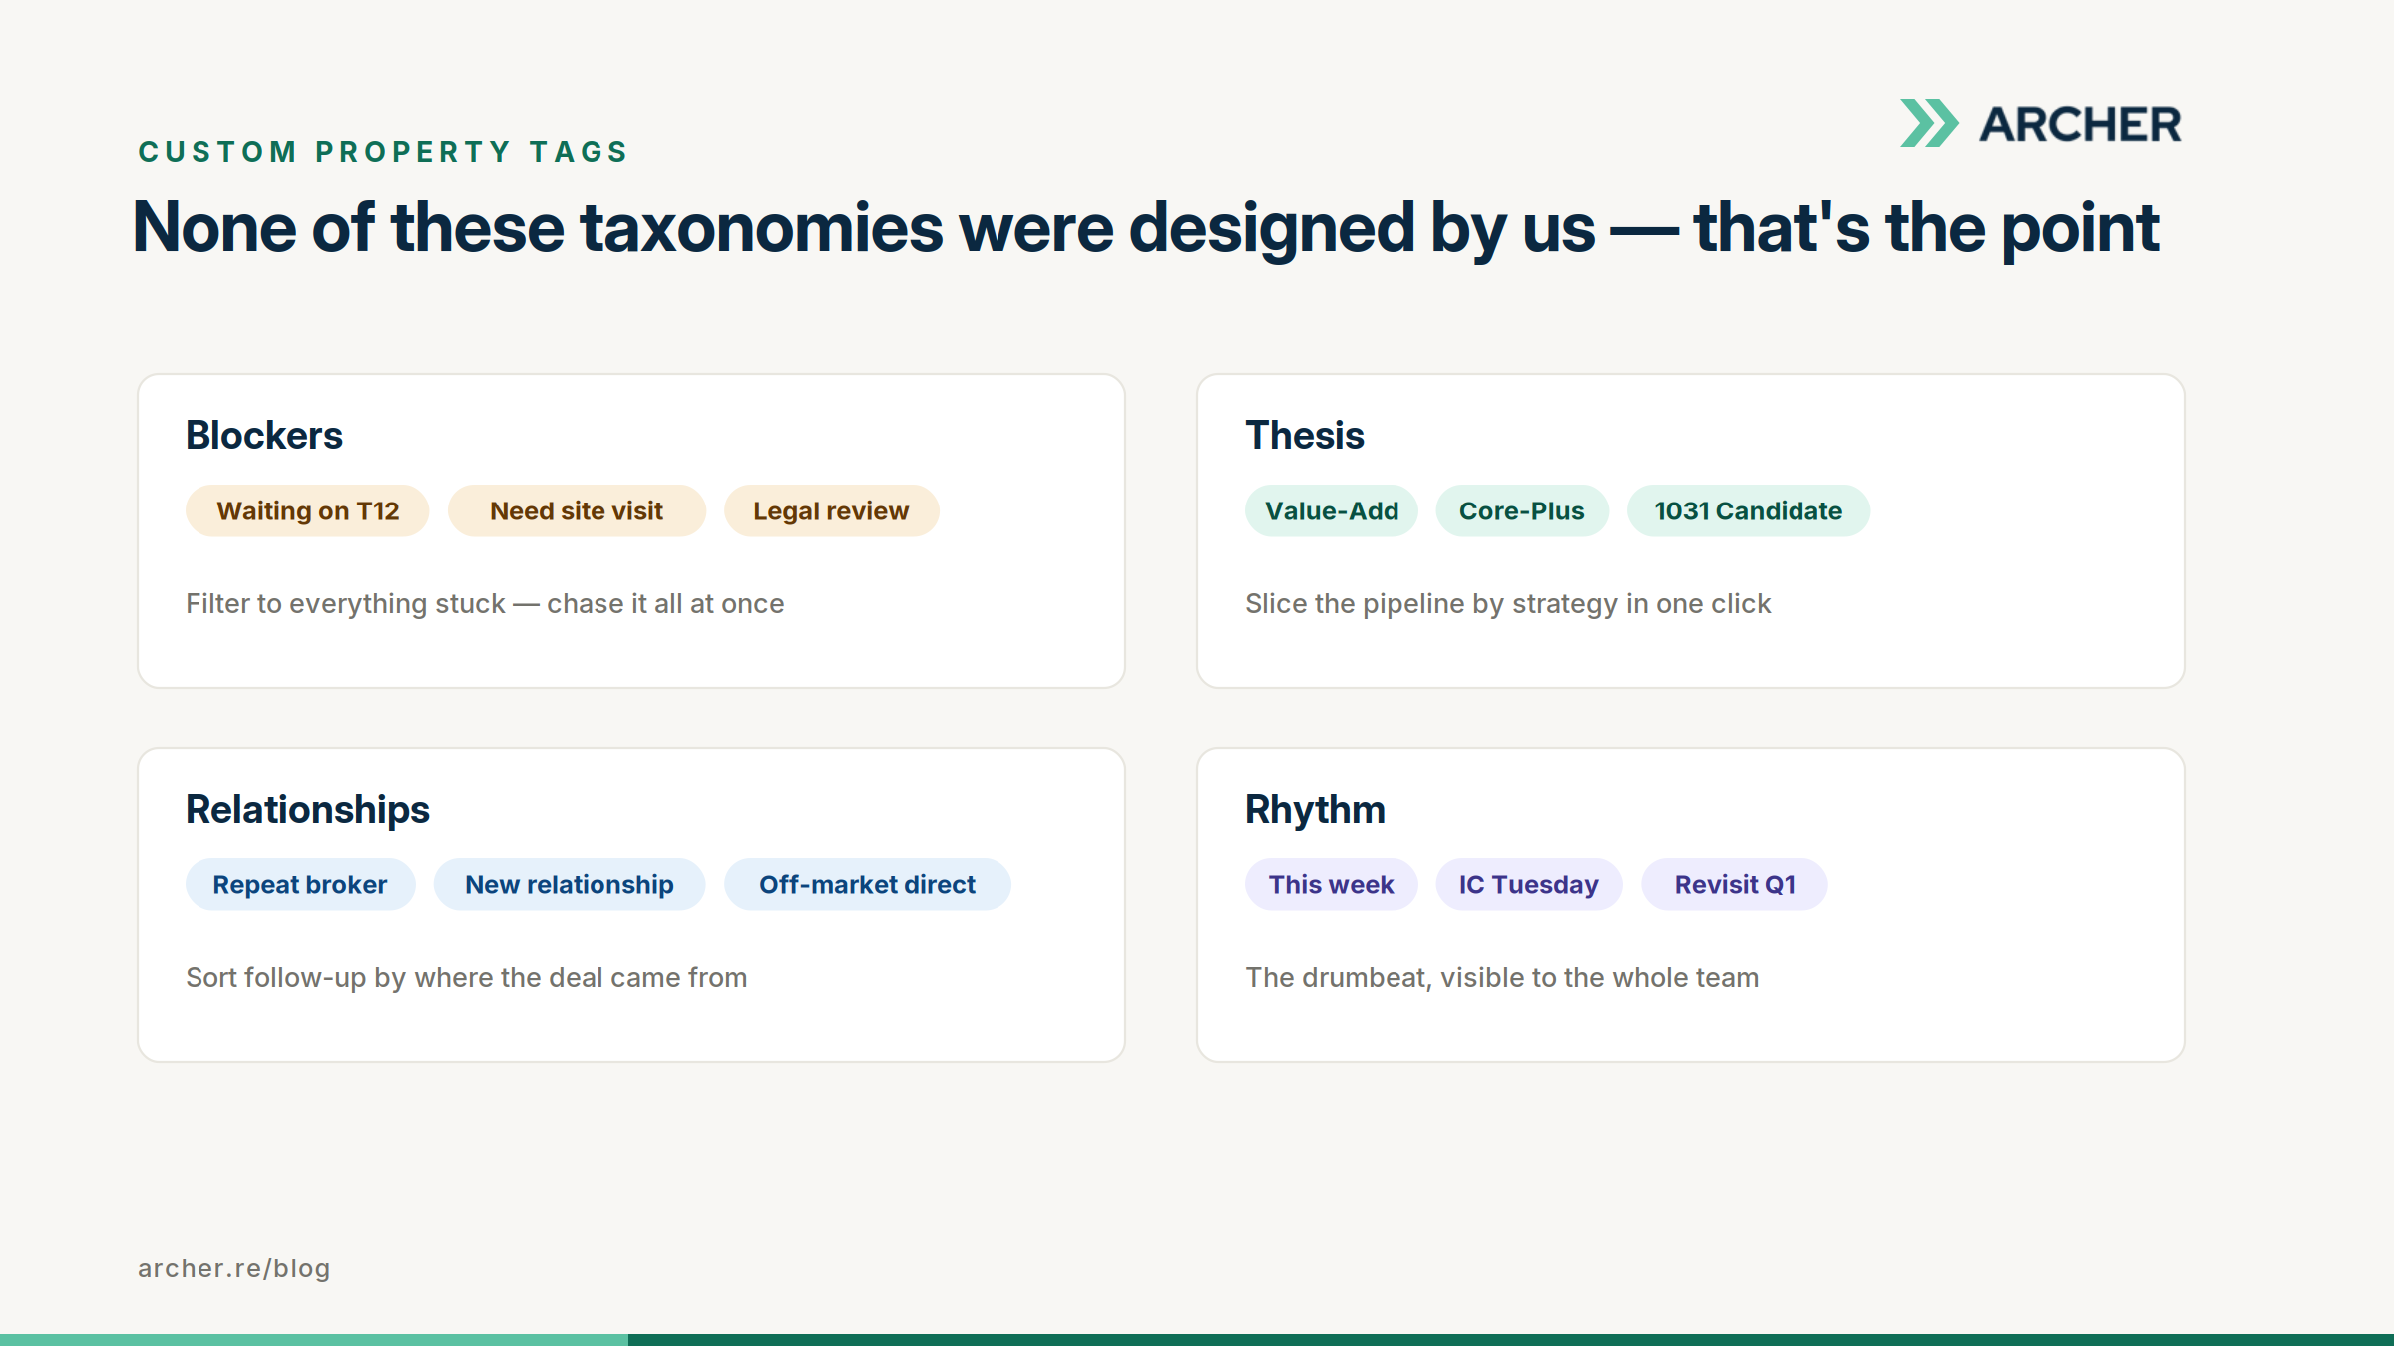
Task: Click the light green progress bar segment
Action: 314,1340
